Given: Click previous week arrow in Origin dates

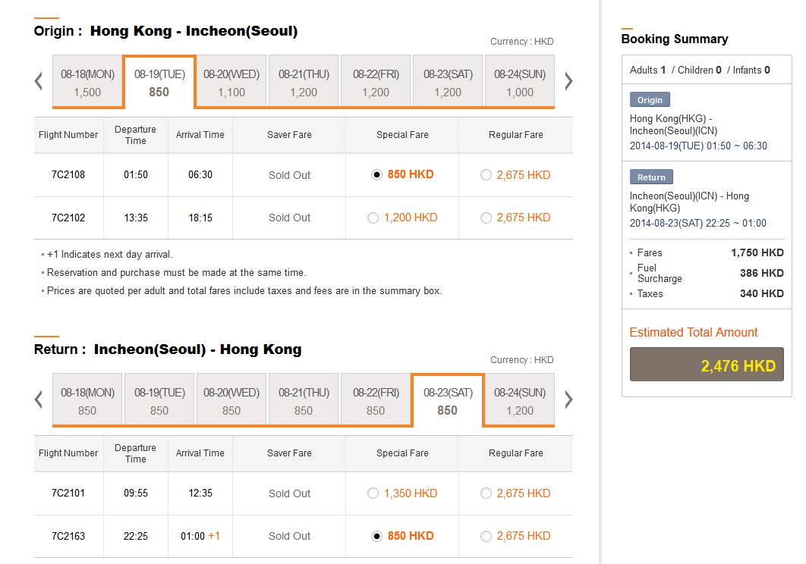Looking at the screenshot, I should 39,81.
